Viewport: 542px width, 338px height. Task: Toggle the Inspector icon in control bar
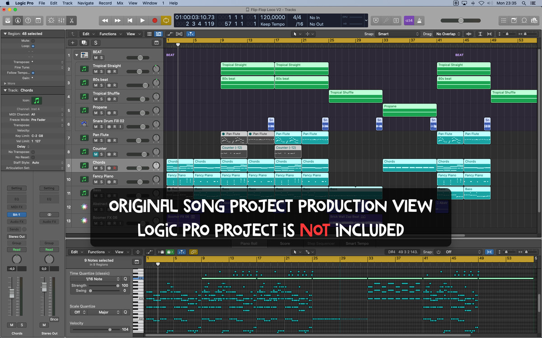[x=18, y=20]
